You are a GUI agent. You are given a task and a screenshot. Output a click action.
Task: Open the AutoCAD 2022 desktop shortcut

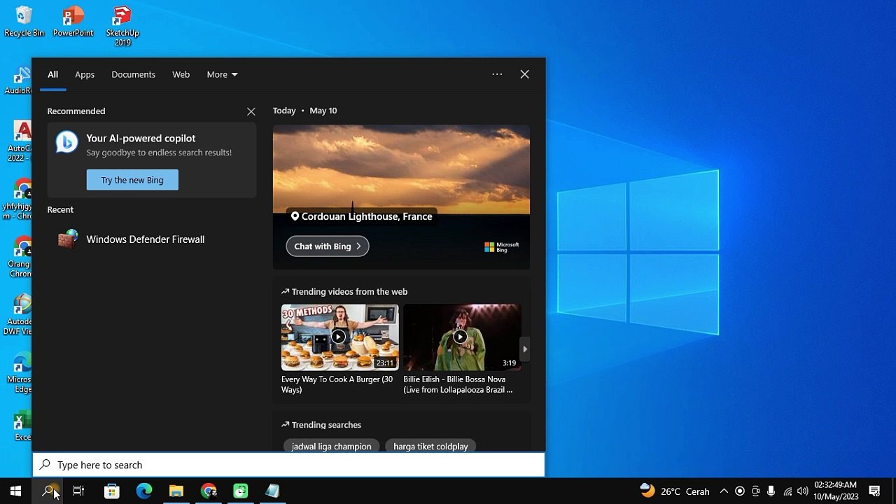tap(20, 141)
